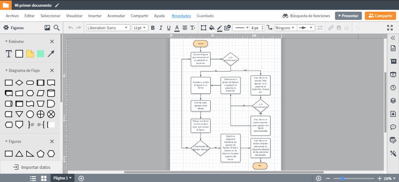Select the yellow note shape

30,54
